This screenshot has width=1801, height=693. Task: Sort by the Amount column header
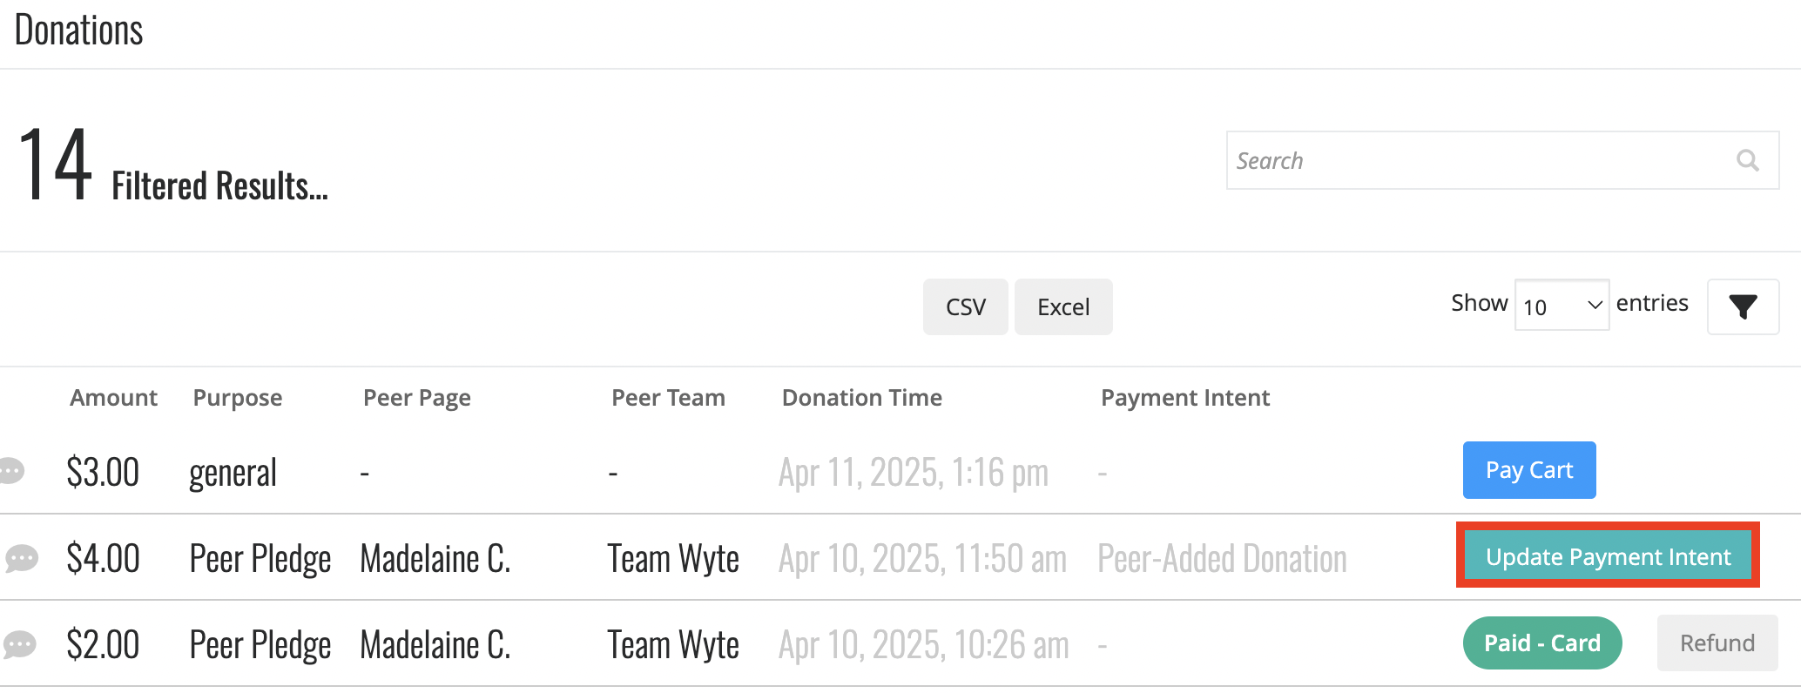[x=114, y=398]
